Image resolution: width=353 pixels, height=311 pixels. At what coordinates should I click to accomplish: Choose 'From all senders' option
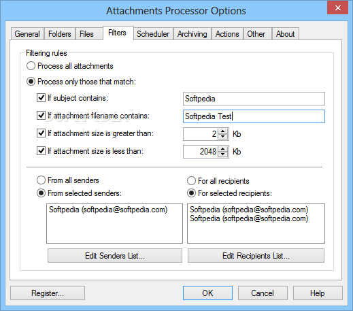[41, 180]
